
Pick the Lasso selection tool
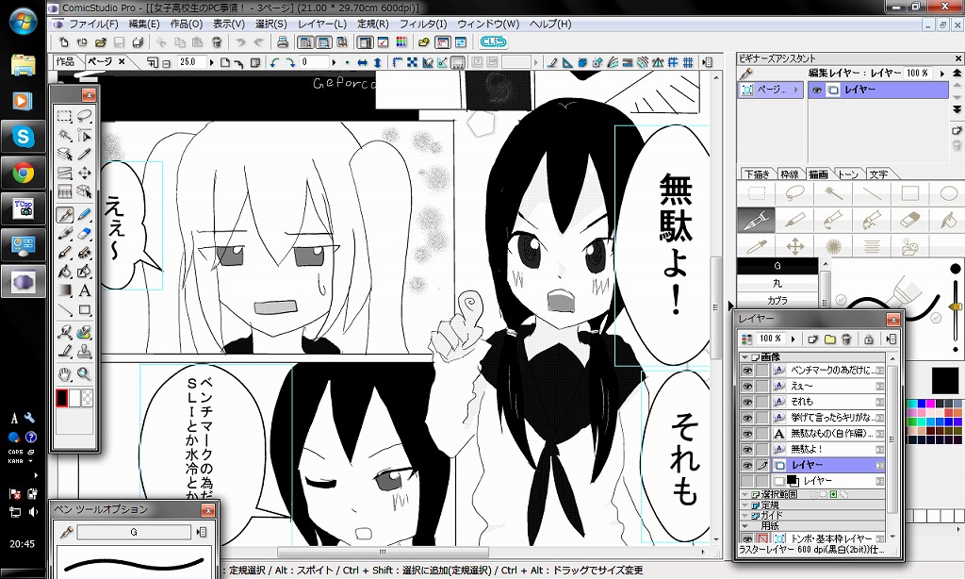(84, 117)
